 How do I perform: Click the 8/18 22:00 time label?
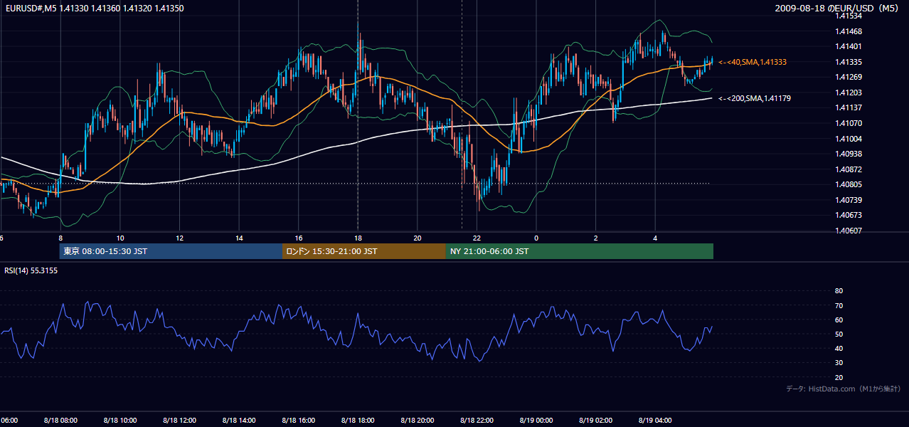[477, 420]
